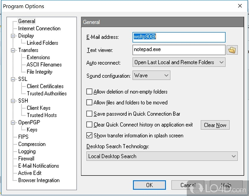Expand the Desktop Search Technology dropdown
Image resolution: width=249 pixels, height=196 pixels.
click(162, 156)
